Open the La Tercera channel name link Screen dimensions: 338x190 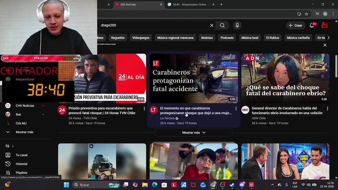click(x=167, y=118)
